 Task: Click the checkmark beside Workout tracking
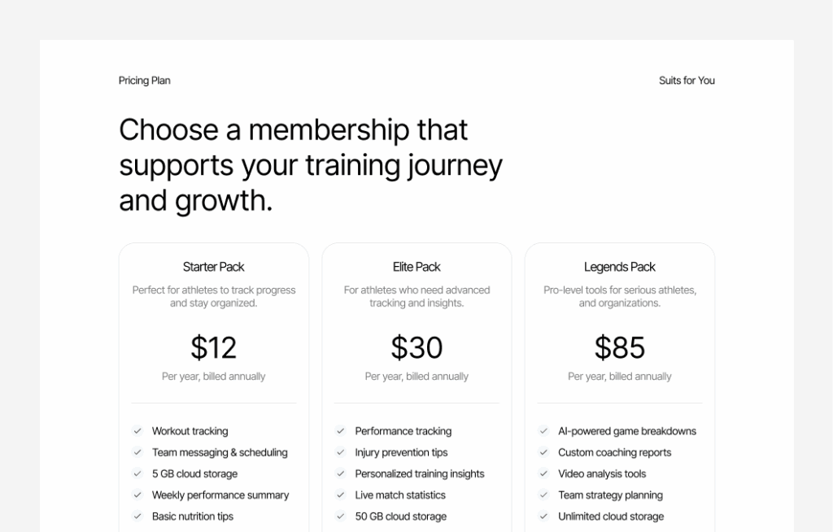coord(138,431)
